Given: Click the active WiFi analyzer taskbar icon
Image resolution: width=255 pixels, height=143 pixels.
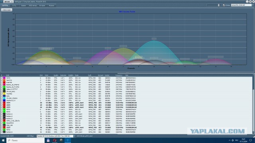Looking at the screenshot, I should (x=68, y=140).
